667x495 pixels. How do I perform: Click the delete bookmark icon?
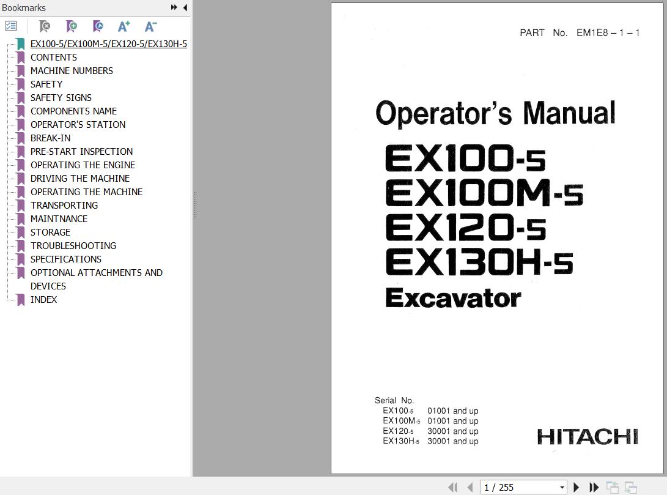tap(44, 26)
